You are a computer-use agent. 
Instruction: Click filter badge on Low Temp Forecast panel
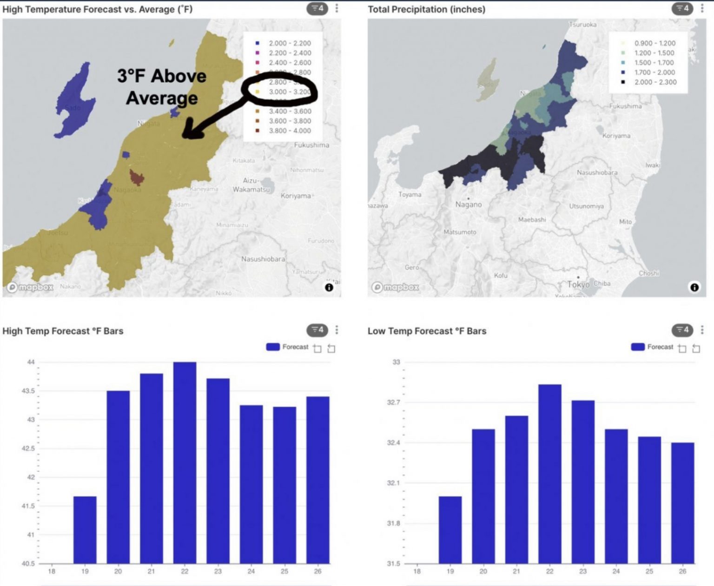(x=682, y=330)
